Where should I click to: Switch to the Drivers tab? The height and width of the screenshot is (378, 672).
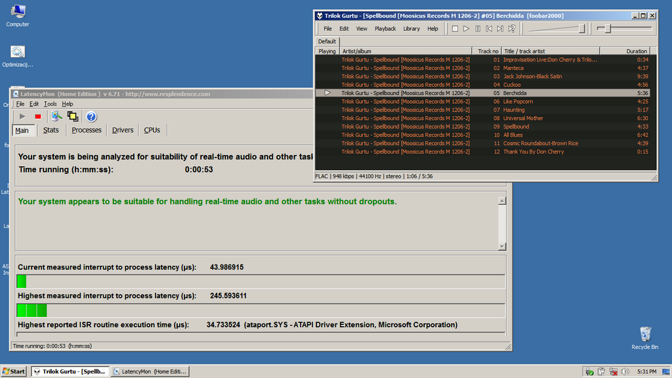coord(123,131)
